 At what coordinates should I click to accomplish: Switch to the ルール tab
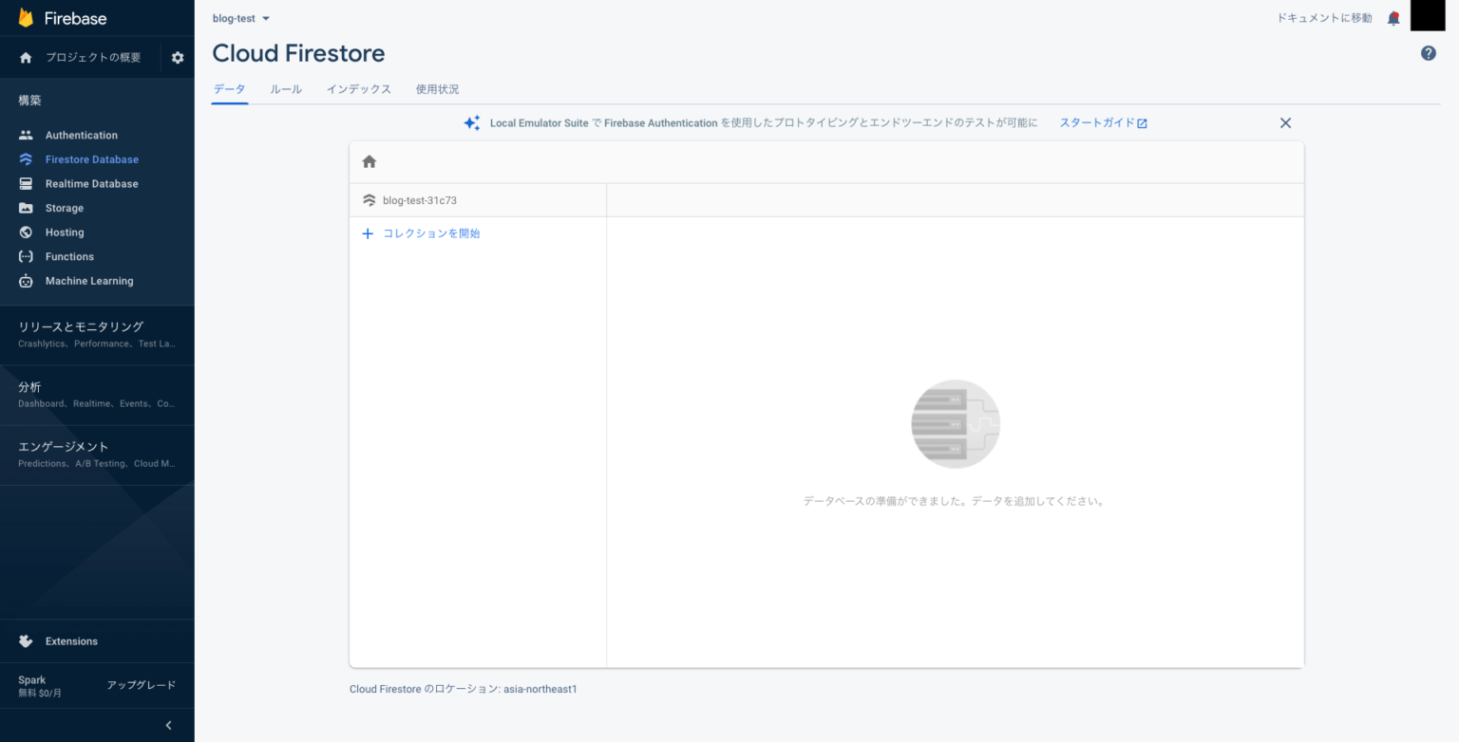tap(285, 88)
